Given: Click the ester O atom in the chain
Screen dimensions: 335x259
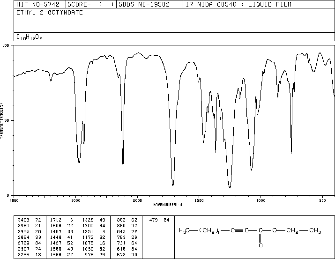Looking at the screenshot, I should pos(275,230).
